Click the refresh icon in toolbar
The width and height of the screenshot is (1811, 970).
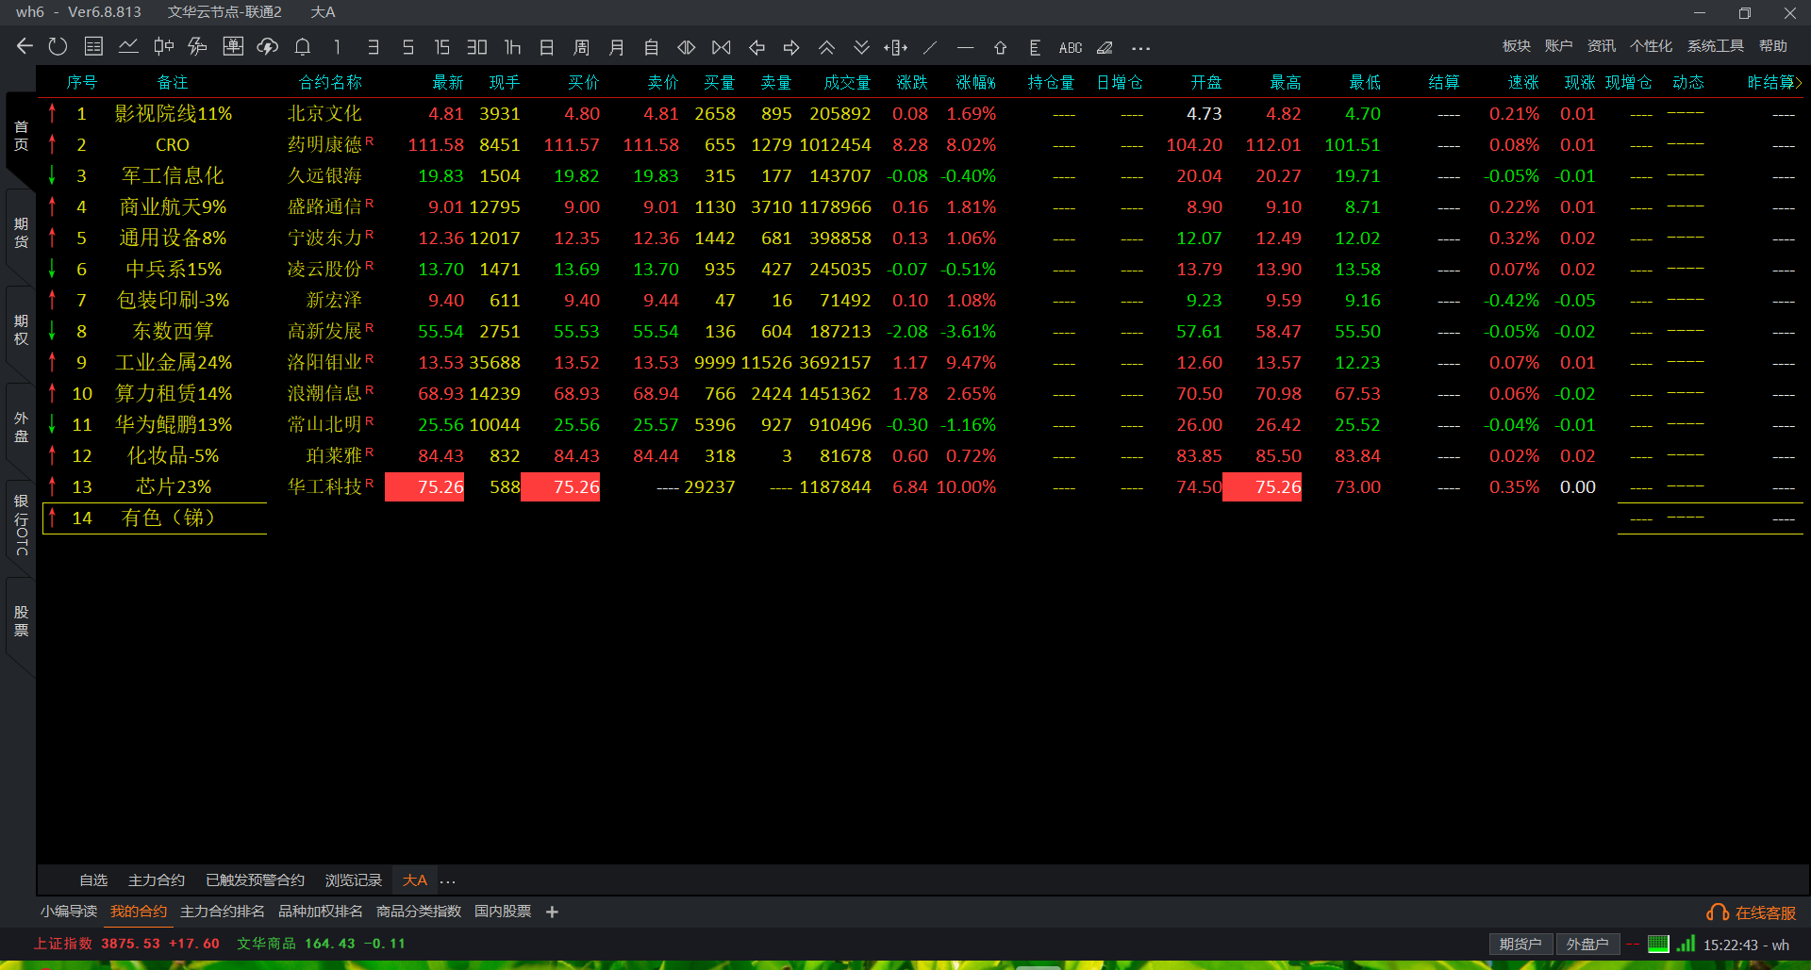[58, 46]
